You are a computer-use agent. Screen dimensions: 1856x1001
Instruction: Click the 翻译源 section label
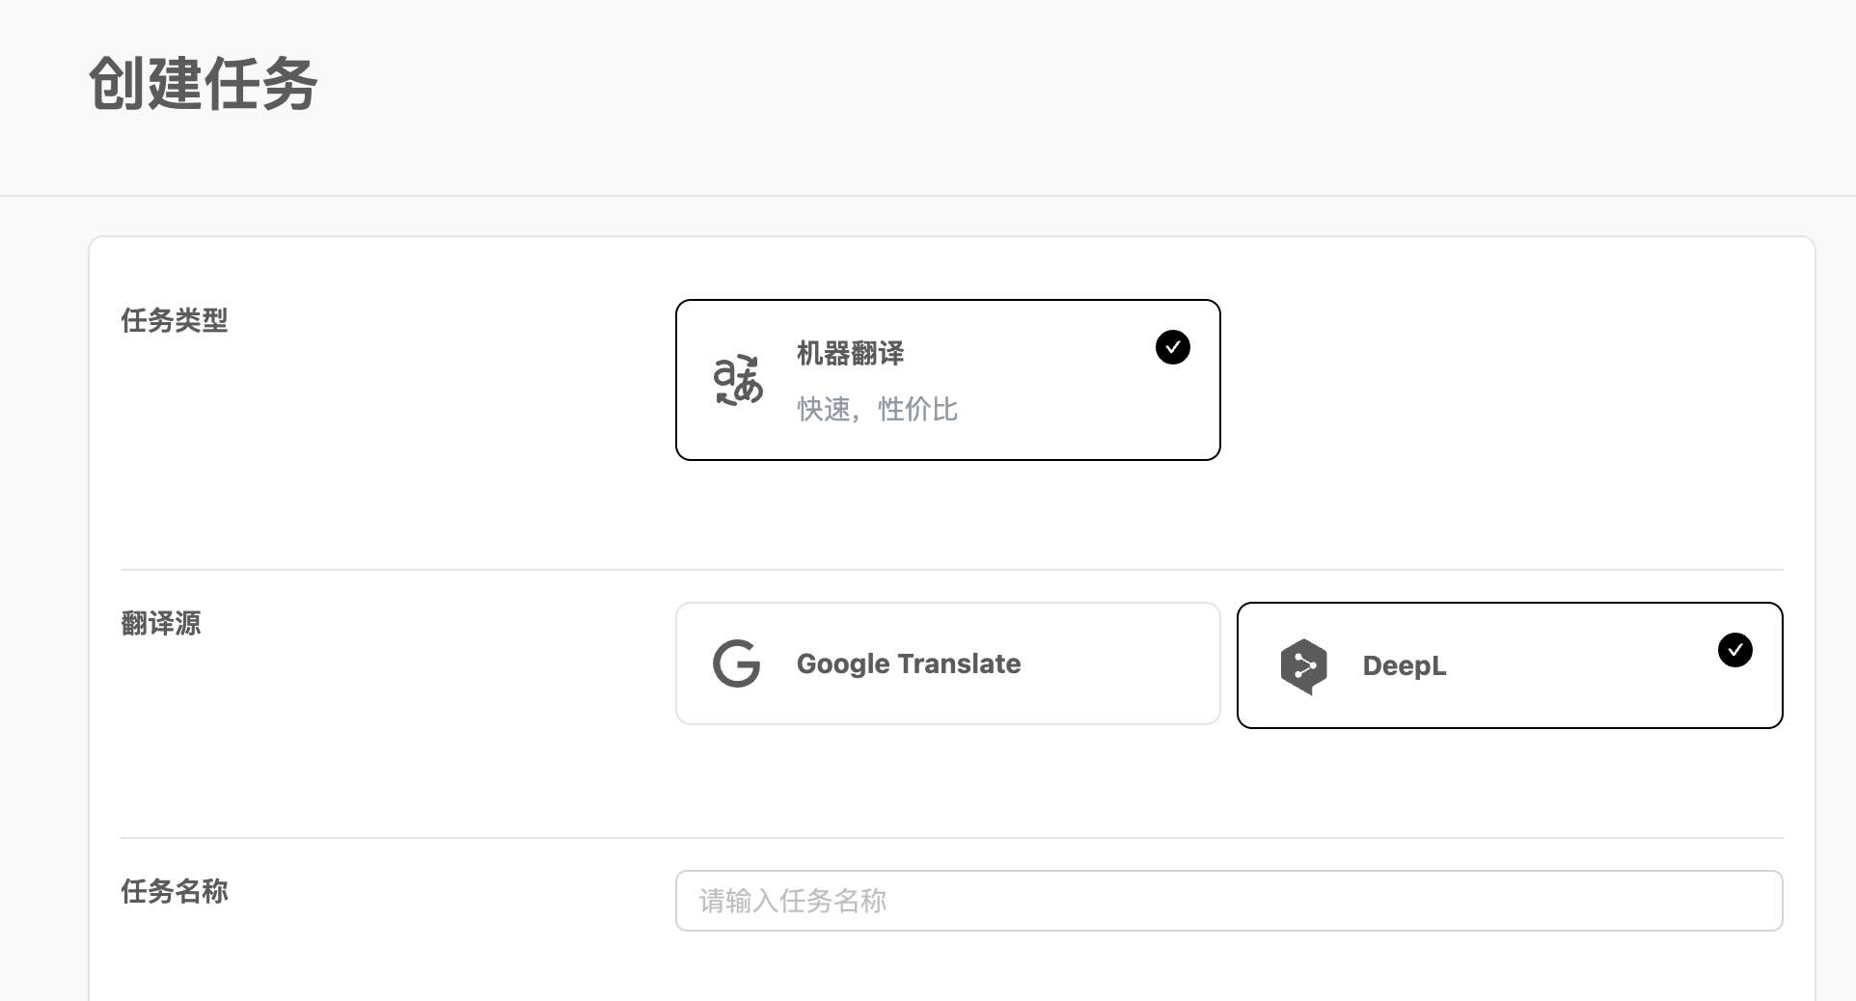point(160,624)
